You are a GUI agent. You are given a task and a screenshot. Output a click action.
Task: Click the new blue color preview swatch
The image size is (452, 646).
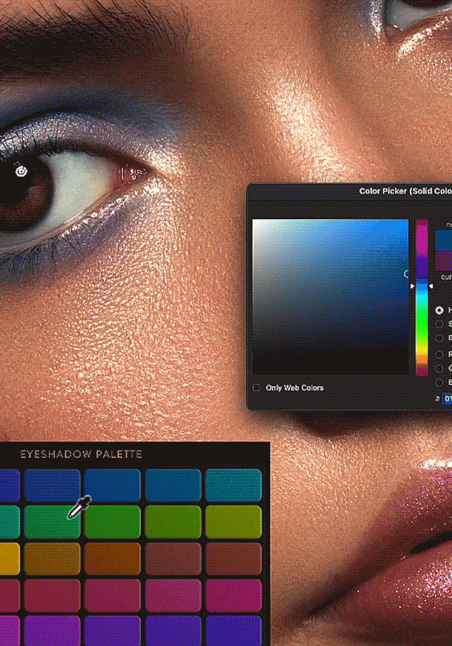tap(444, 240)
